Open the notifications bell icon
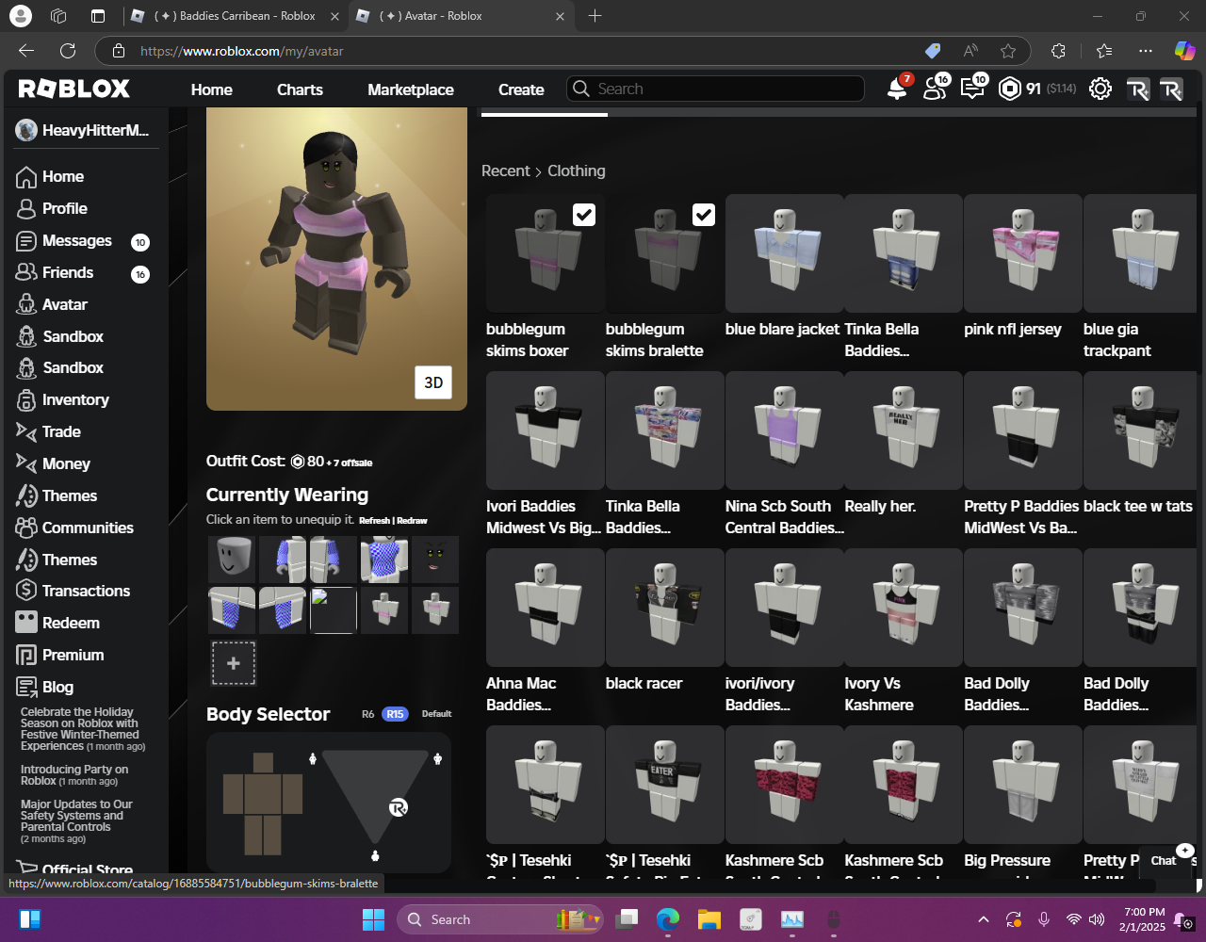The width and height of the screenshot is (1206, 942). click(897, 89)
